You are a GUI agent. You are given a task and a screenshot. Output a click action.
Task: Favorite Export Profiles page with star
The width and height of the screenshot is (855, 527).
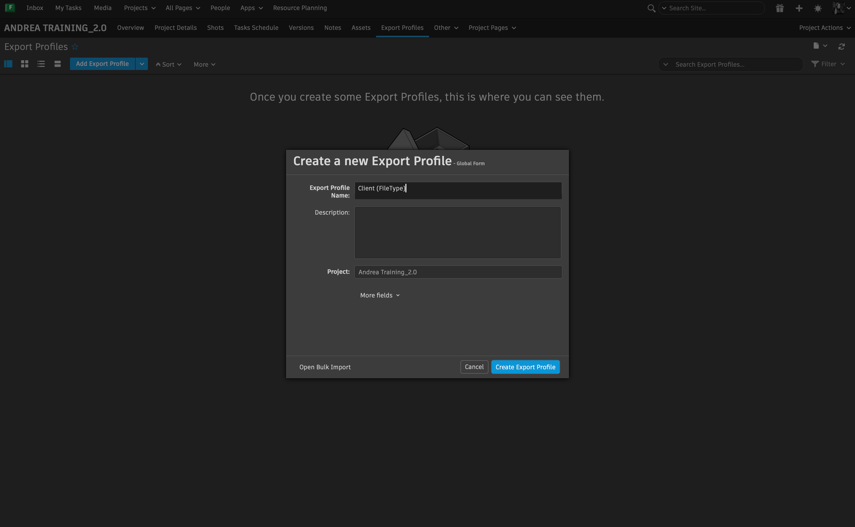pyautogui.click(x=75, y=47)
